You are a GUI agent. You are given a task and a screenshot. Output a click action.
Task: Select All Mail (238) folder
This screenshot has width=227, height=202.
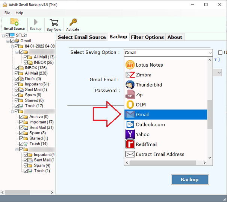tap(36, 73)
